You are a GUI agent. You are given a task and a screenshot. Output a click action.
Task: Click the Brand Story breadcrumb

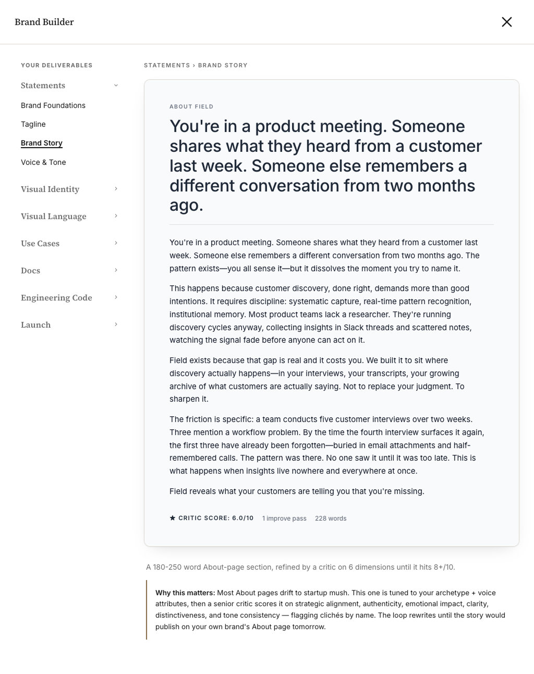[x=223, y=65]
